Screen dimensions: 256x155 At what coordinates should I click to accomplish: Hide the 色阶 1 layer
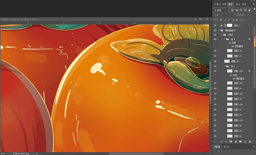(x=215, y=26)
